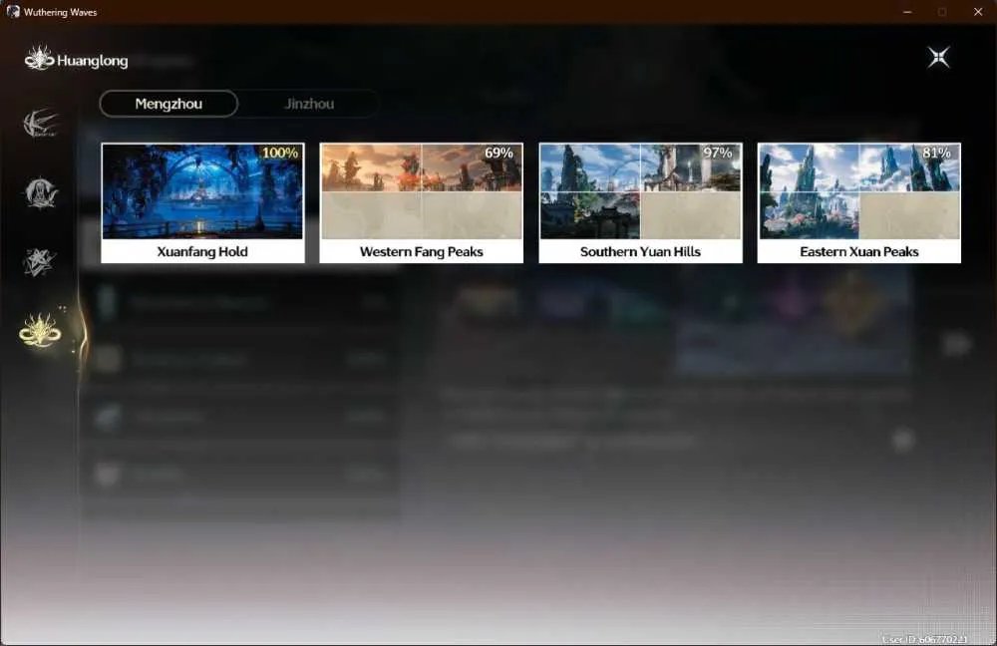Screen dimensions: 997x646
Task: Select the golden Huanglong emblem in the sidebar
Action: pos(40,330)
